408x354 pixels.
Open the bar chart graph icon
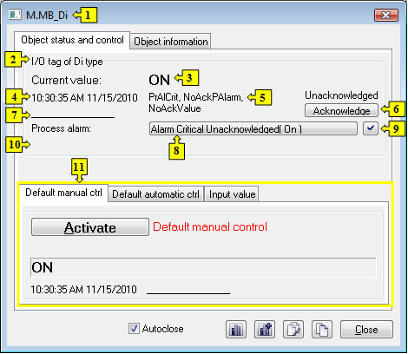(x=236, y=329)
